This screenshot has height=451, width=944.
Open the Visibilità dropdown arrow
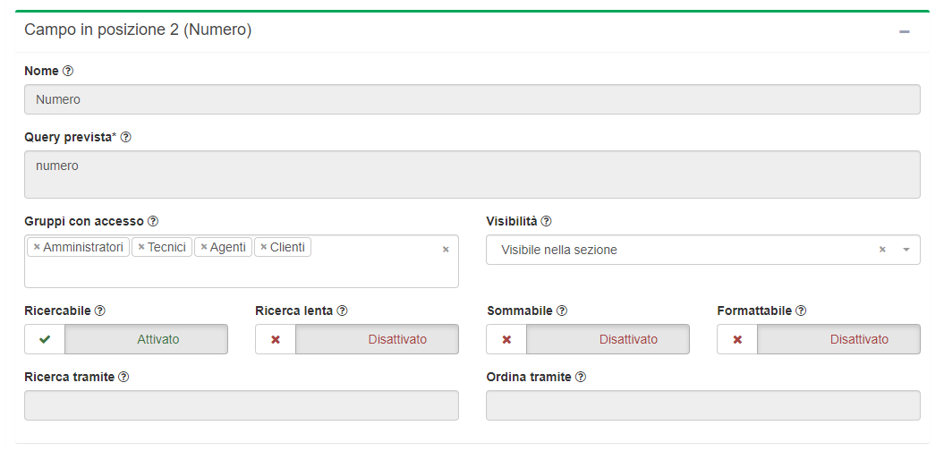pyautogui.click(x=906, y=250)
